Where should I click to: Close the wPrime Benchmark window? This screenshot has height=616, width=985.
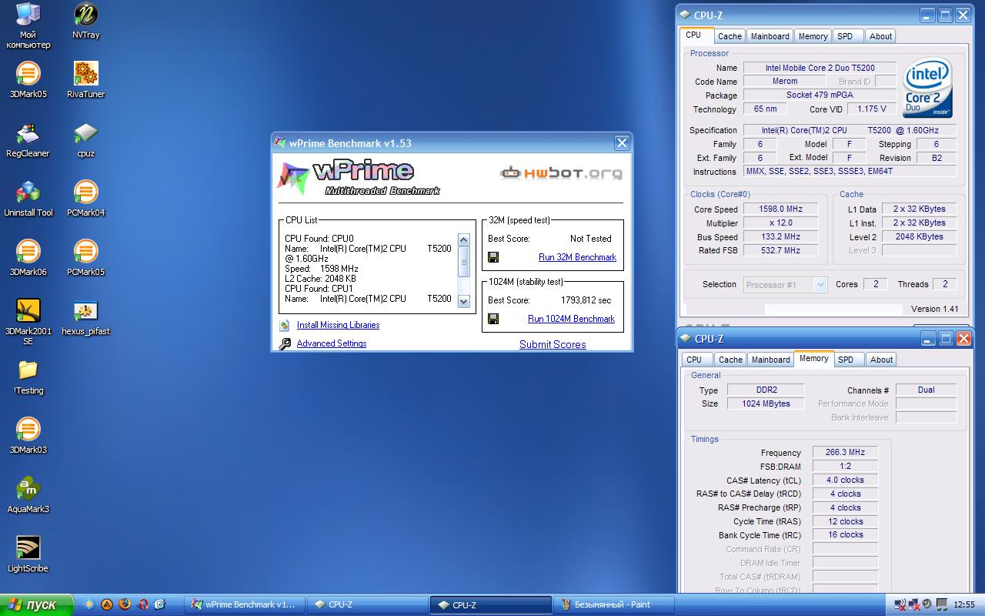point(622,142)
